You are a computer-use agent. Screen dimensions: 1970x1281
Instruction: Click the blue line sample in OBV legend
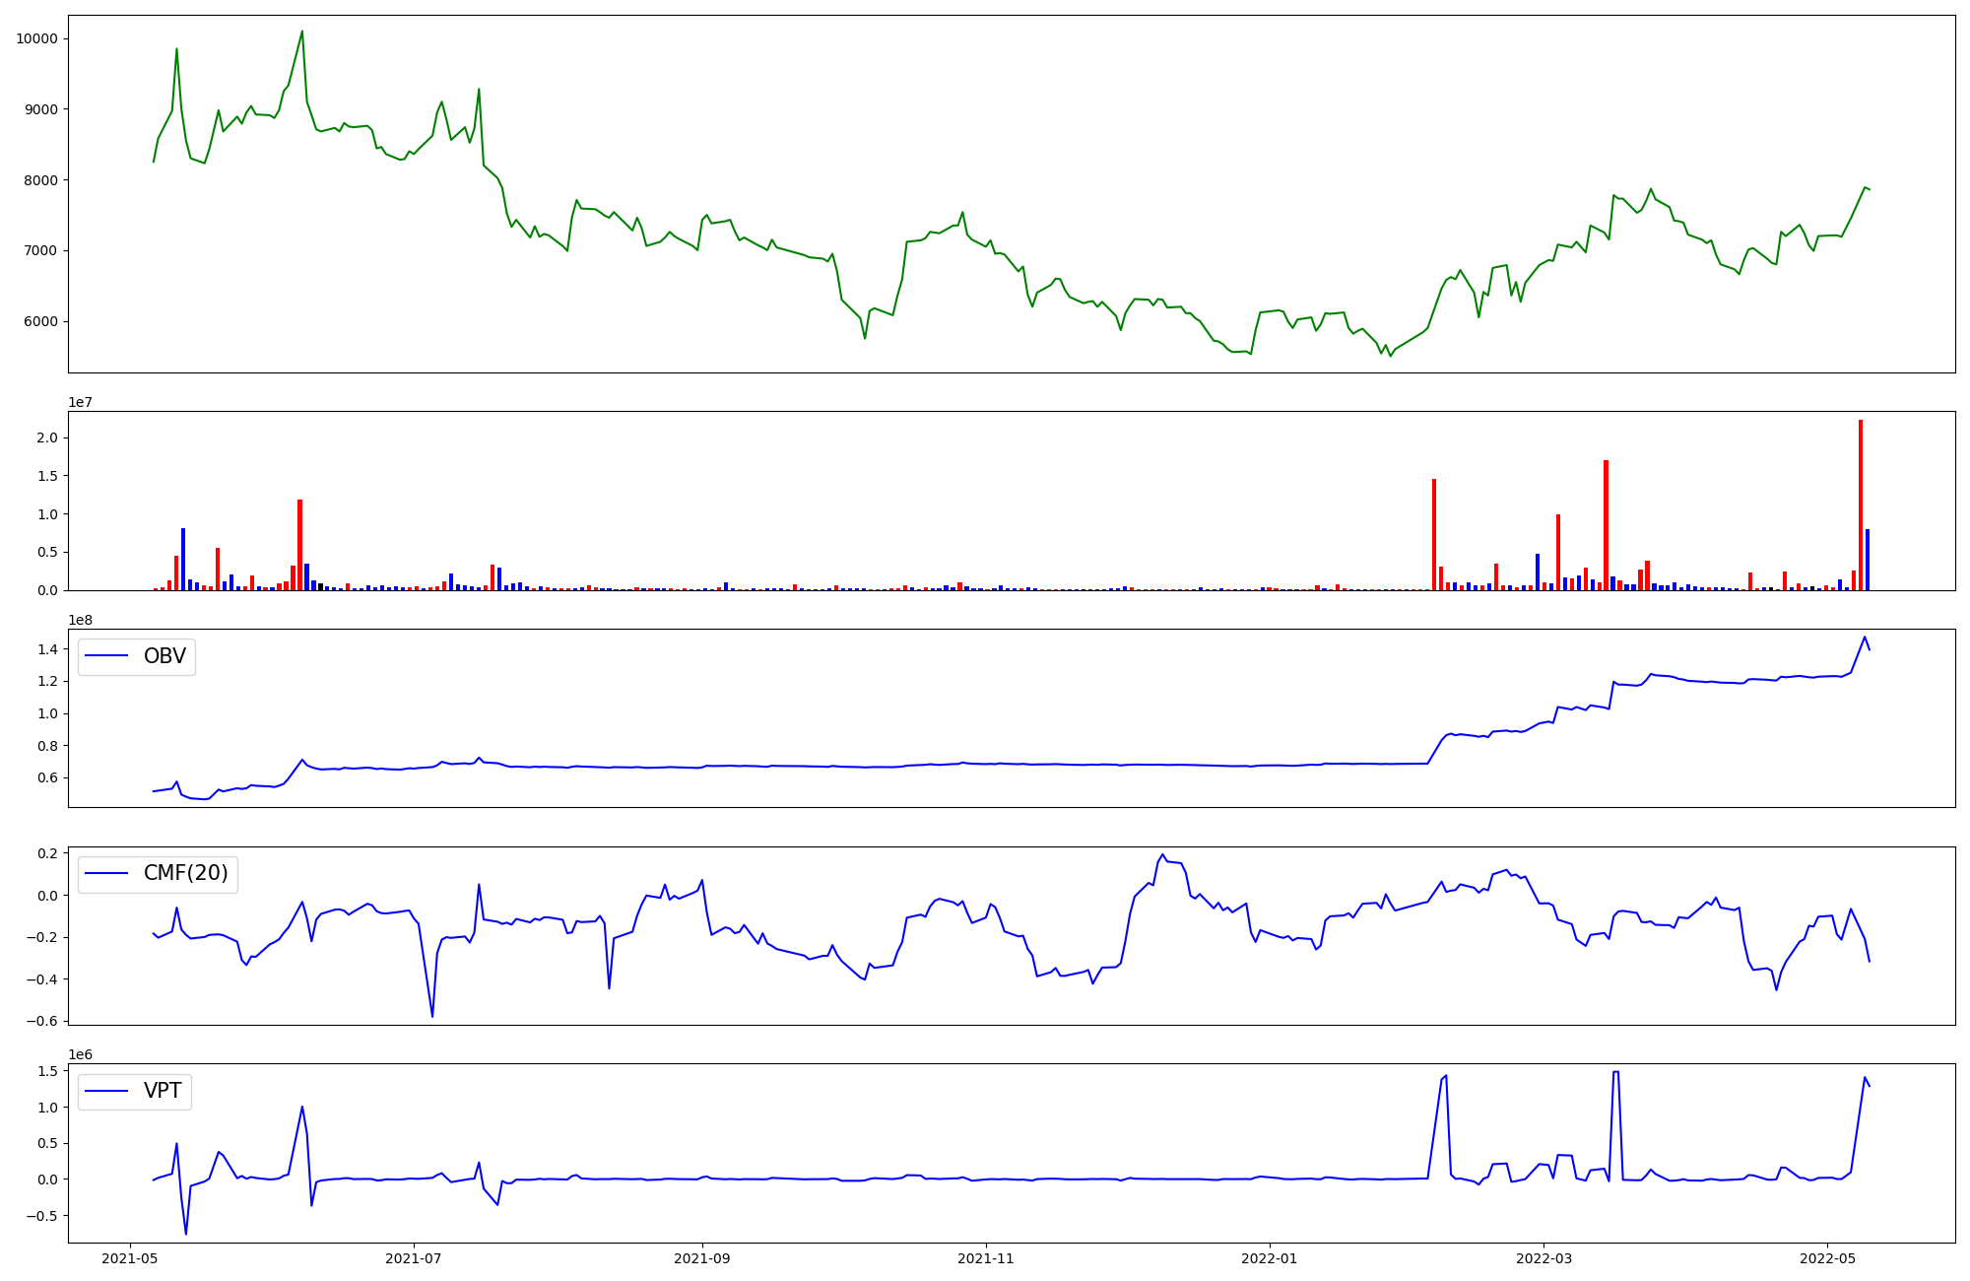(x=107, y=657)
